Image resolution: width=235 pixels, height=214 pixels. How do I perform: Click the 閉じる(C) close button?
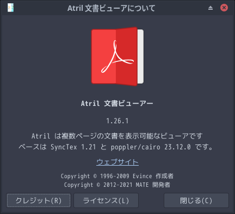pyautogui.click(x=196, y=200)
